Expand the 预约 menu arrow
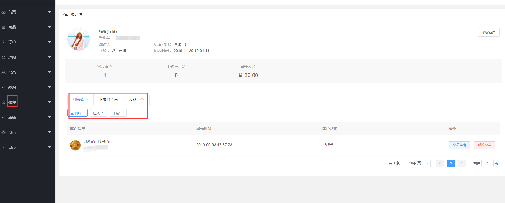Screen dimensions: 505x203 click(50, 57)
